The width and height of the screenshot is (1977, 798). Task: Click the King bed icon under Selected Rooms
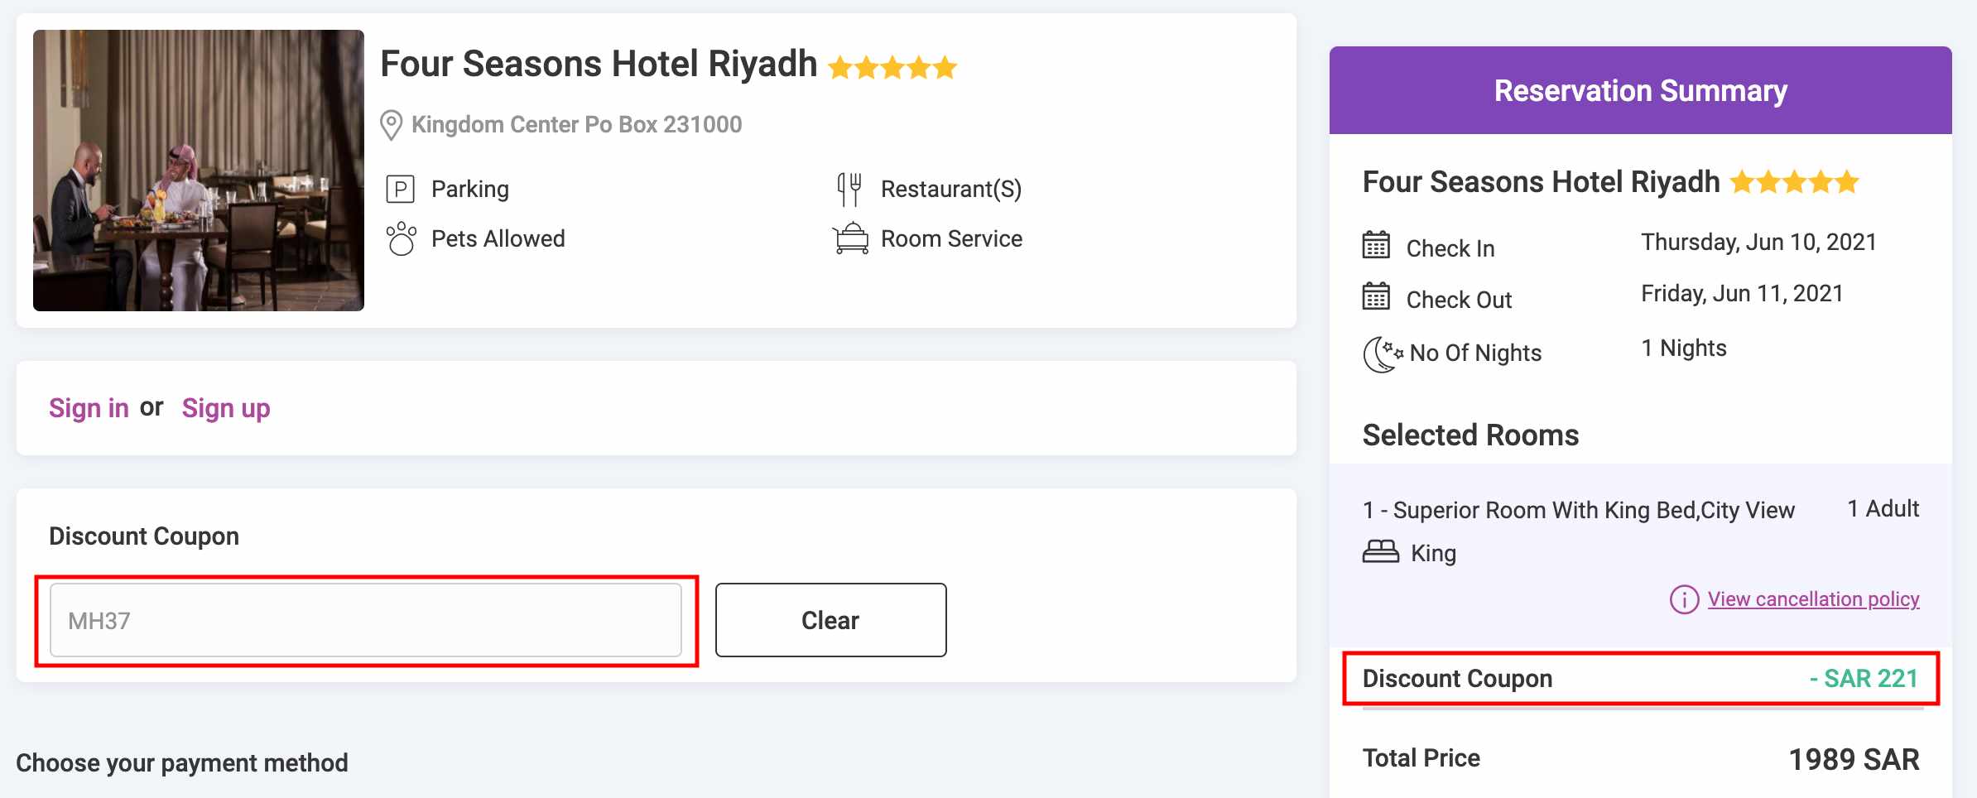(x=1381, y=552)
